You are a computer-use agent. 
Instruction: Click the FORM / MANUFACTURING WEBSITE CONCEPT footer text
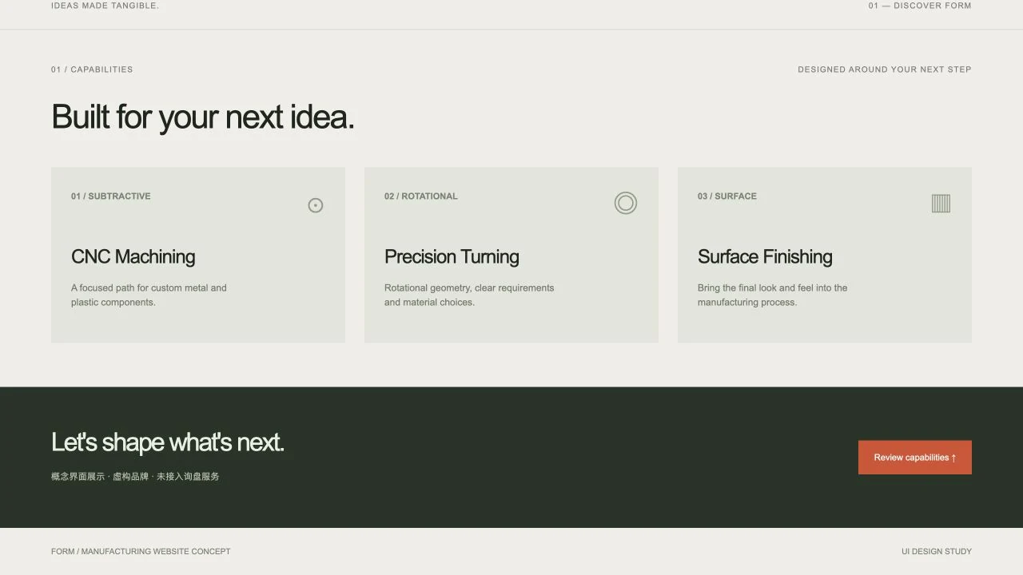point(141,551)
